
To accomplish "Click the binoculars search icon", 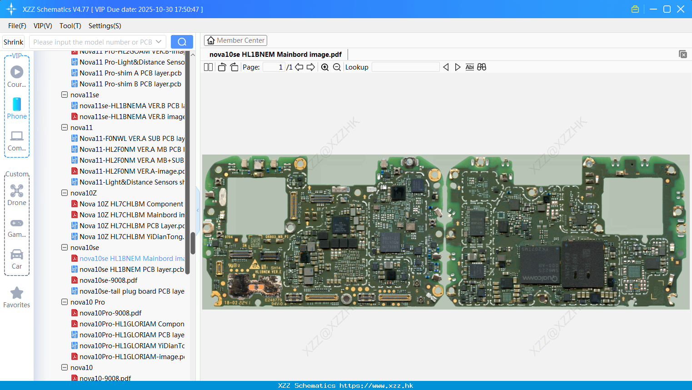I will tap(482, 67).
